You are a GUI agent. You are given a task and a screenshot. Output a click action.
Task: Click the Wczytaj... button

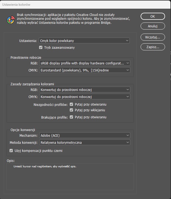pos(153,37)
